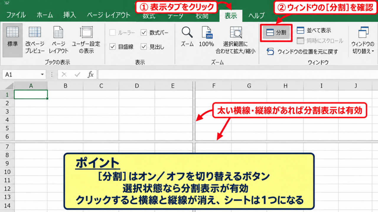Image resolution: width=378 pixels, height=212 pixels.
Task: Select row 3 header
Action: pos(7,111)
